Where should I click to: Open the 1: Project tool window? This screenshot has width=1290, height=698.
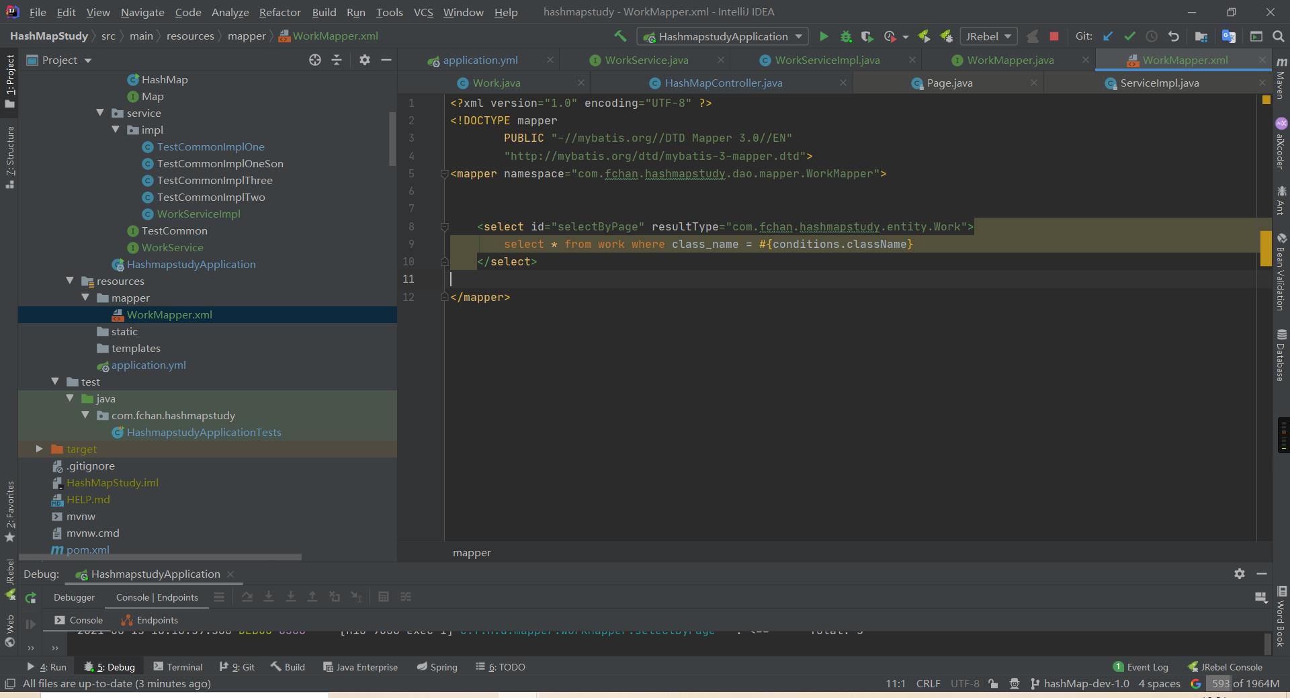(x=9, y=81)
